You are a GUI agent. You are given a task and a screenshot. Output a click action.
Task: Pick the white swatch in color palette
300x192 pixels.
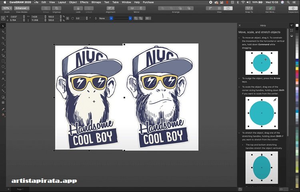pyautogui.click(x=297, y=26)
